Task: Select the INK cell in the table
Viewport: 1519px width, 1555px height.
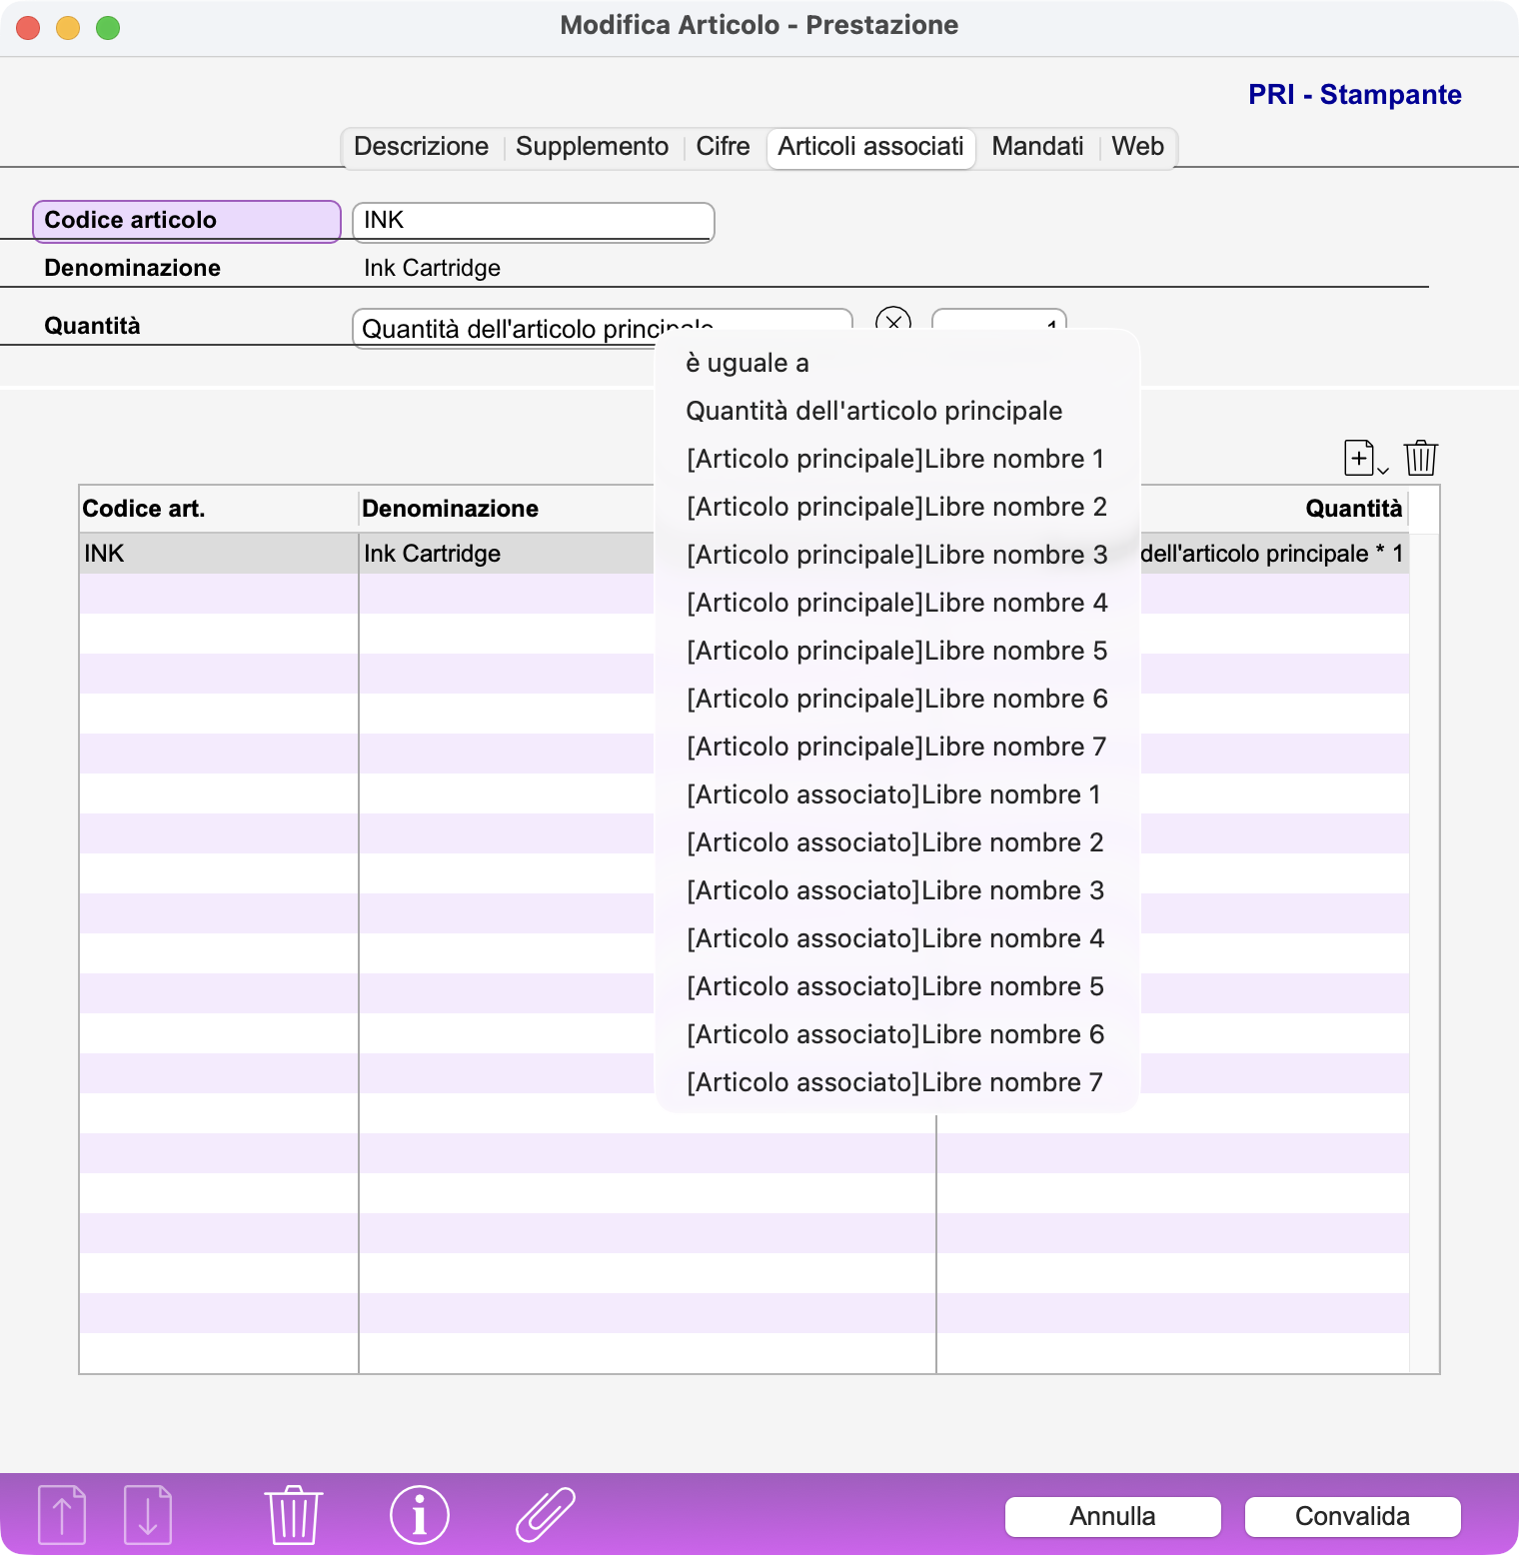Action: coord(218,554)
